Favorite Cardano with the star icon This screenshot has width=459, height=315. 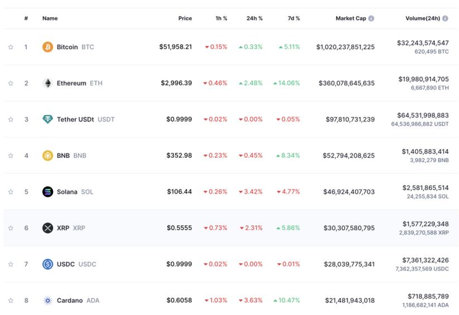[x=11, y=301]
